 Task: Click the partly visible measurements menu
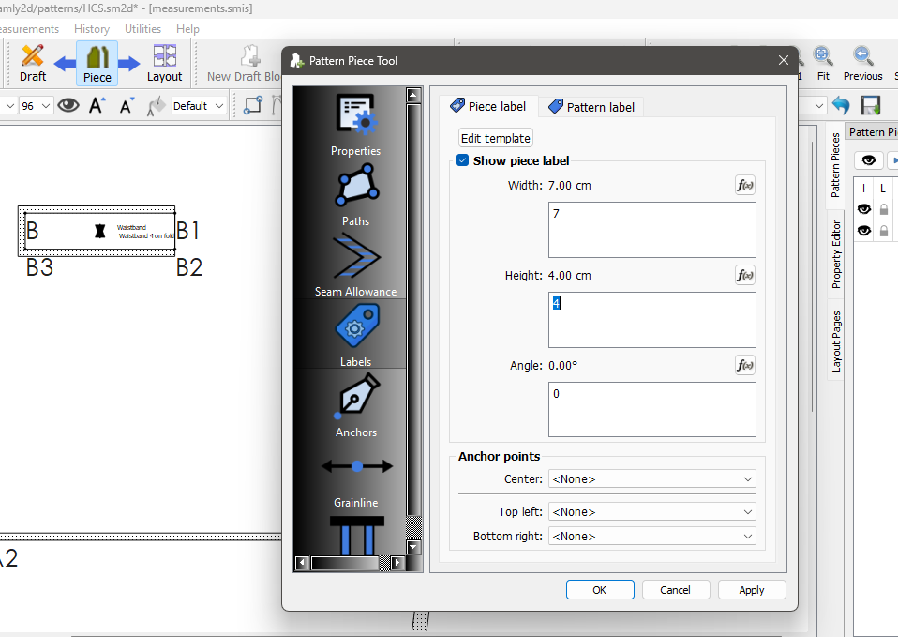(29, 29)
